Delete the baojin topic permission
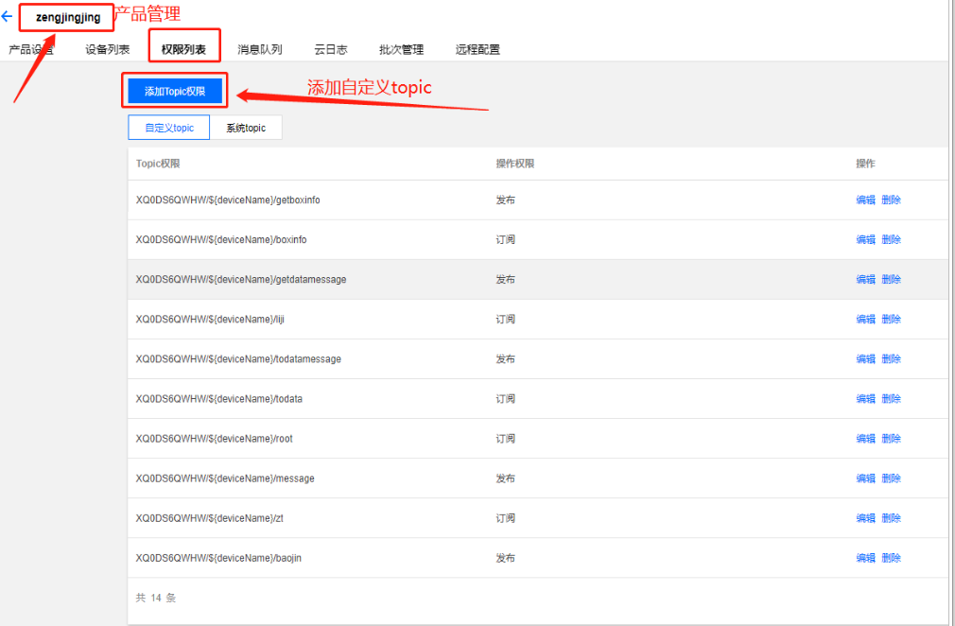 [x=891, y=558]
